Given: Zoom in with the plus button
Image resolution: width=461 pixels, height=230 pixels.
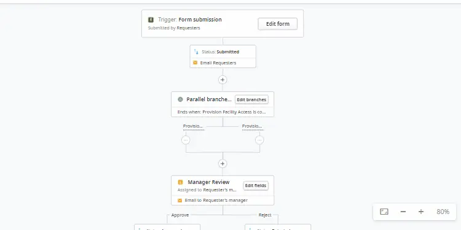Looking at the screenshot, I should [x=421, y=212].
